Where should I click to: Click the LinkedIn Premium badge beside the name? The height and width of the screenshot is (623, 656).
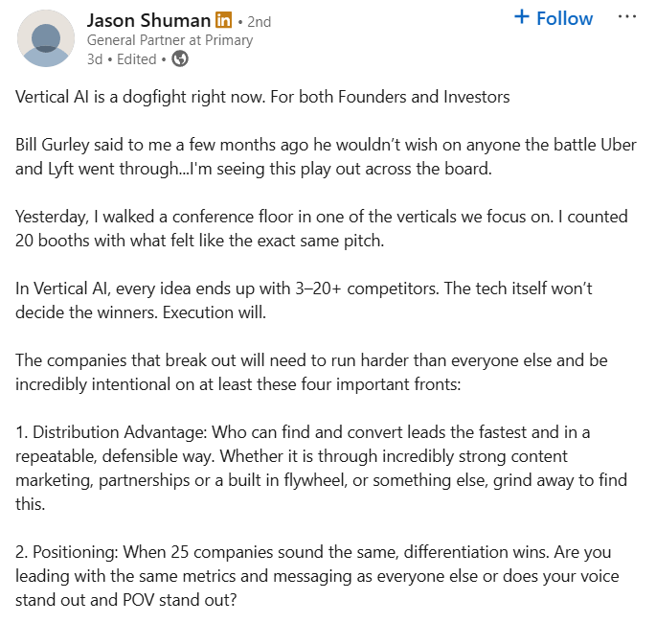point(223,20)
